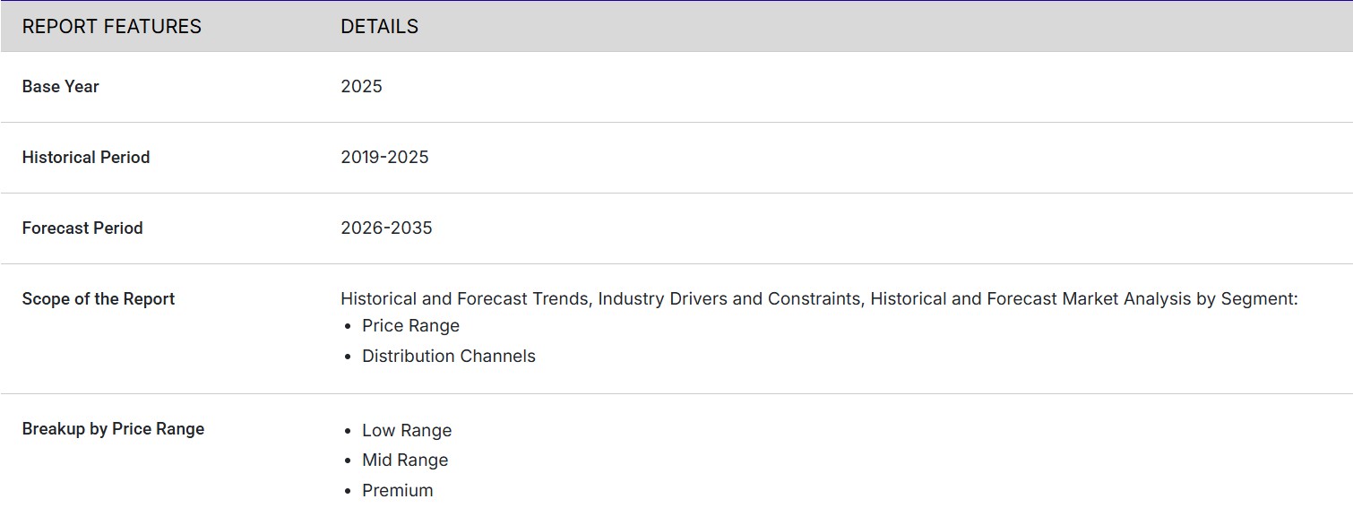Click the Low Range bullet item
The image size is (1353, 525).
pyautogui.click(x=407, y=431)
